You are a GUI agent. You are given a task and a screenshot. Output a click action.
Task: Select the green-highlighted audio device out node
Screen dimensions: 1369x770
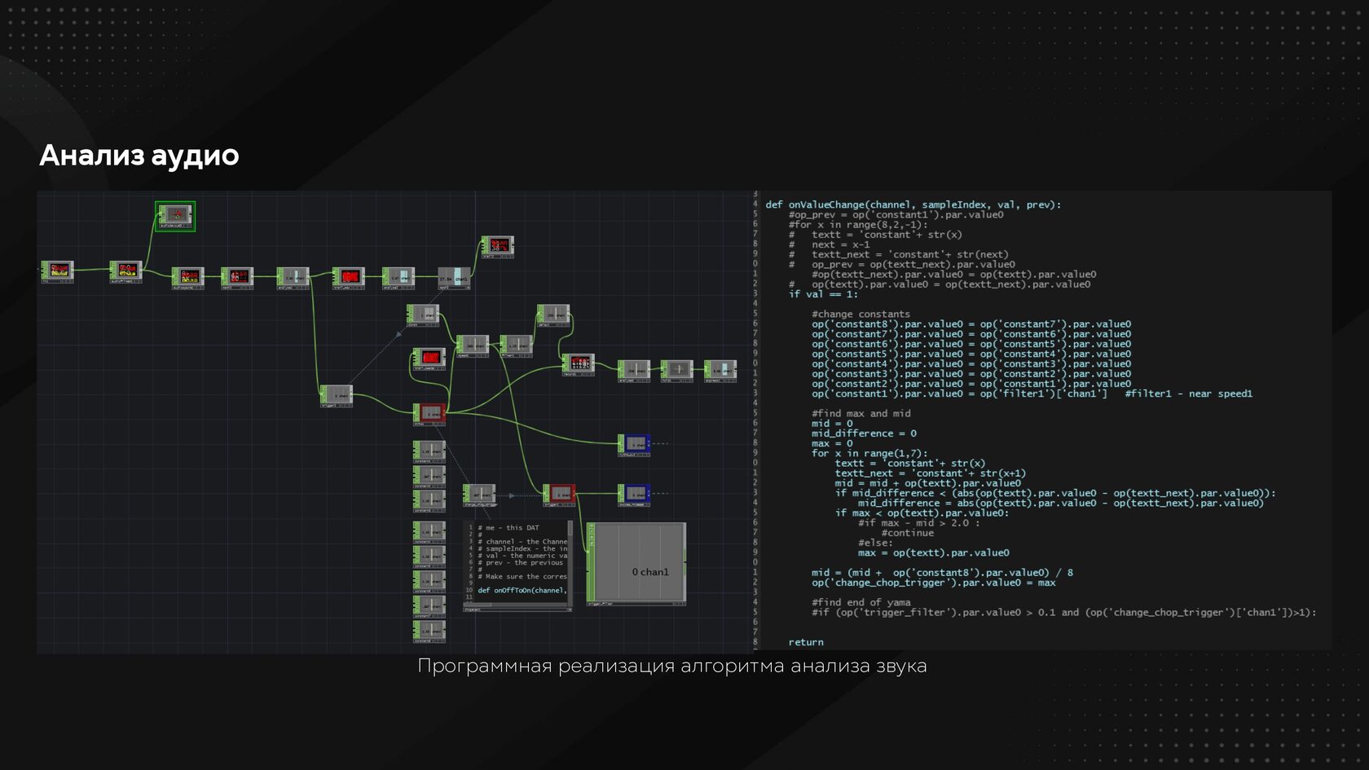pos(176,216)
